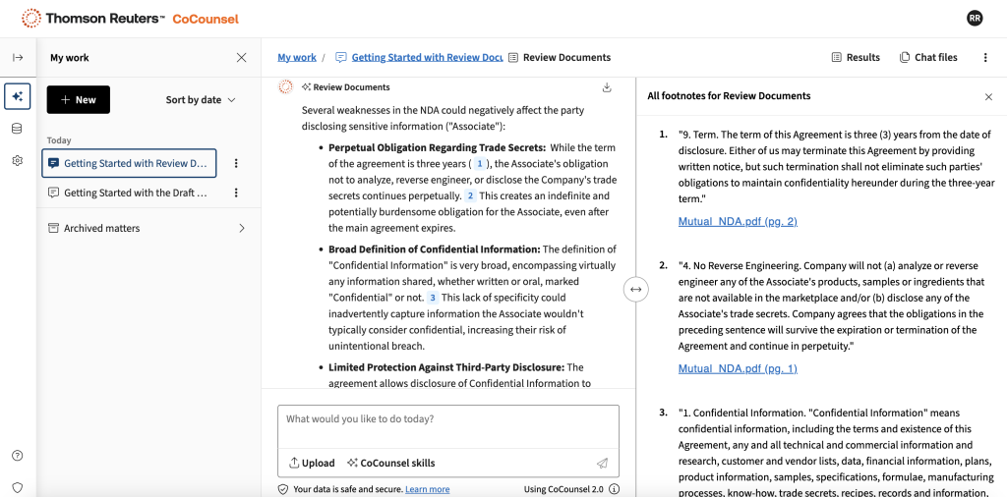Close the All footnotes panel
The width and height of the screenshot is (1007, 497).
tap(988, 97)
